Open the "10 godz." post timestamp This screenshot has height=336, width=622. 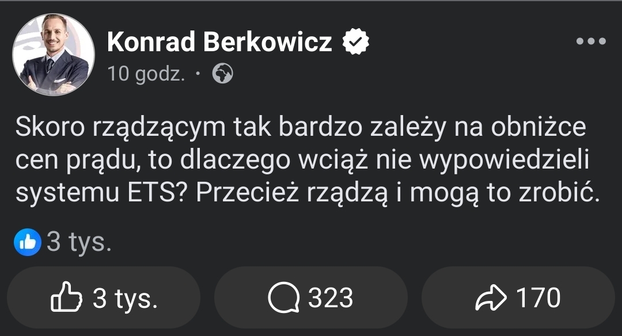(146, 74)
